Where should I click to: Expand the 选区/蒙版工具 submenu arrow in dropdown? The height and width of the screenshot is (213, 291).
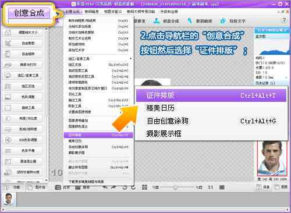tap(131, 59)
